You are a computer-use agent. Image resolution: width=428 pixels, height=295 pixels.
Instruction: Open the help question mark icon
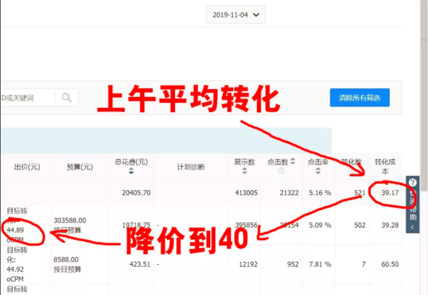click(x=412, y=182)
